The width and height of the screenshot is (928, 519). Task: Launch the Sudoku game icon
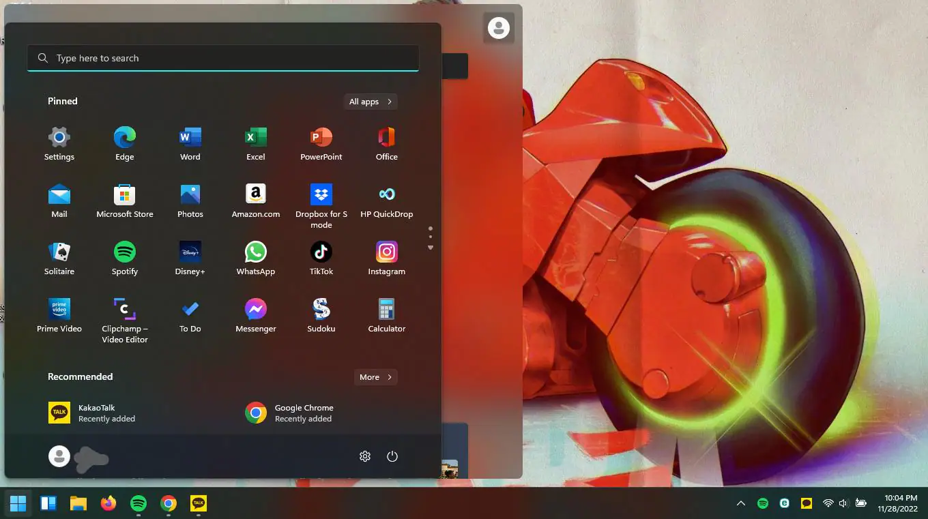[x=321, y=316]
